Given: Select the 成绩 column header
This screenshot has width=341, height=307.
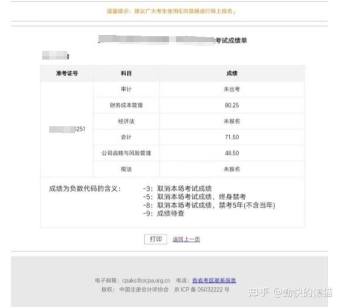Looking at the screenshot, I should click(232, 73).
